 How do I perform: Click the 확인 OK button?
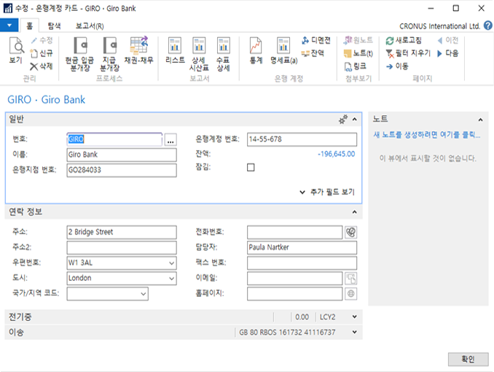468,359
